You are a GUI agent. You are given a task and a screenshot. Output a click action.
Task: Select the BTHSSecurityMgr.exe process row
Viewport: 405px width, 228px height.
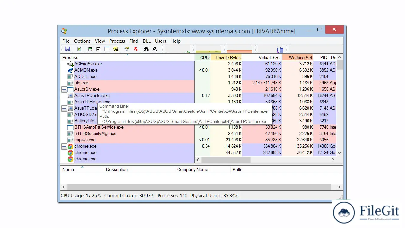click(x=198, y=134)
